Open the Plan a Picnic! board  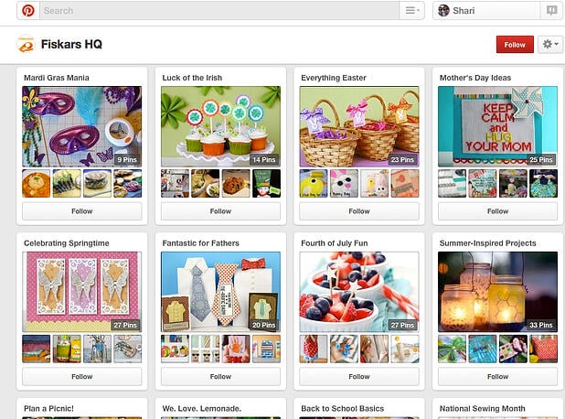point(48,409)
